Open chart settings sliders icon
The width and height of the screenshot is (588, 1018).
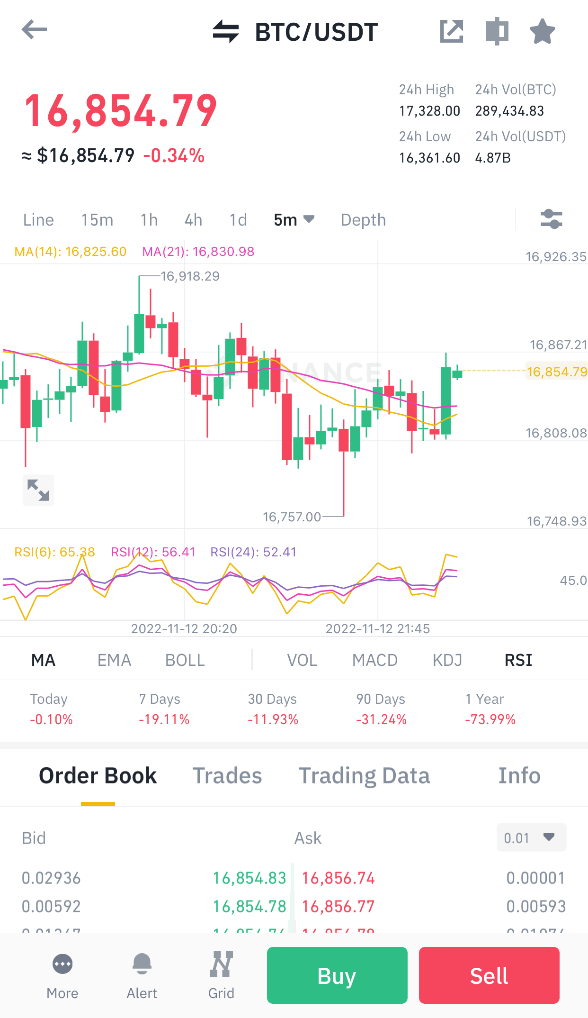coord(552,219)
